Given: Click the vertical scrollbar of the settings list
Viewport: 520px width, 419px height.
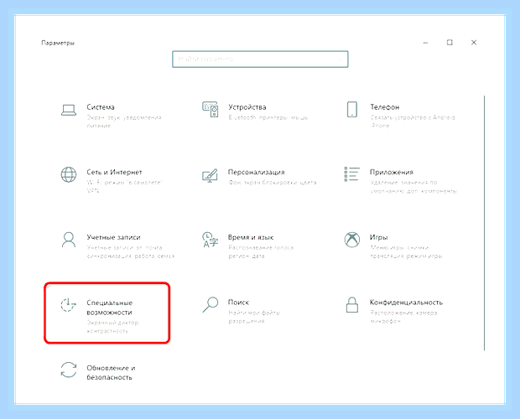Looking at the screenshot, I should 484,223.
